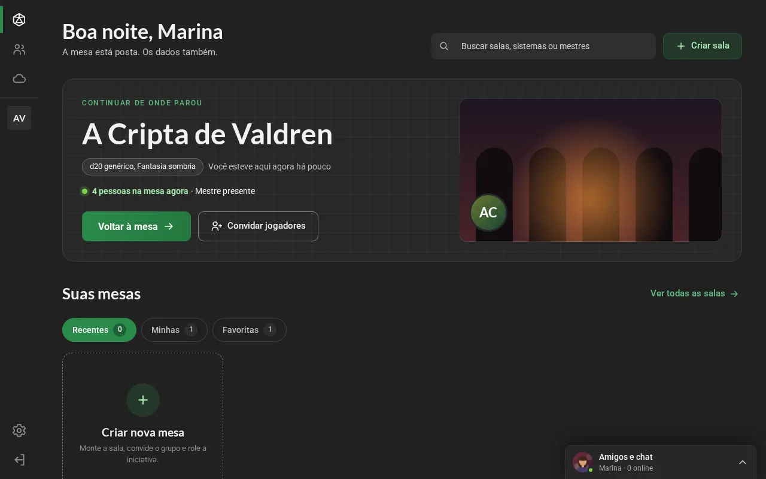Switch to the Favoritas tab

[250, 330]
